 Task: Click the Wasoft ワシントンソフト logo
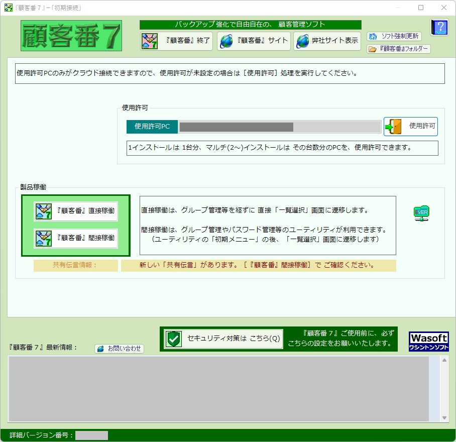click(429, 342)
